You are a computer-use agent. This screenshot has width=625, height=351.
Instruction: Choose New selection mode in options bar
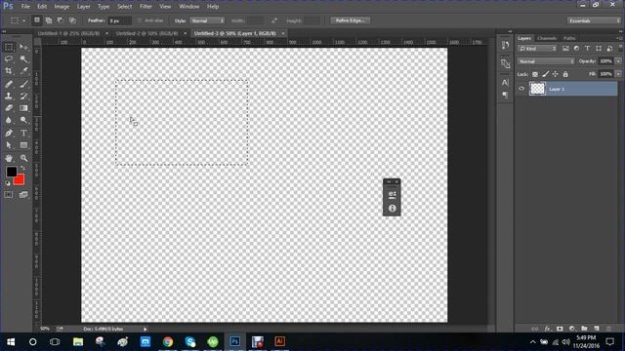[37, 20]
